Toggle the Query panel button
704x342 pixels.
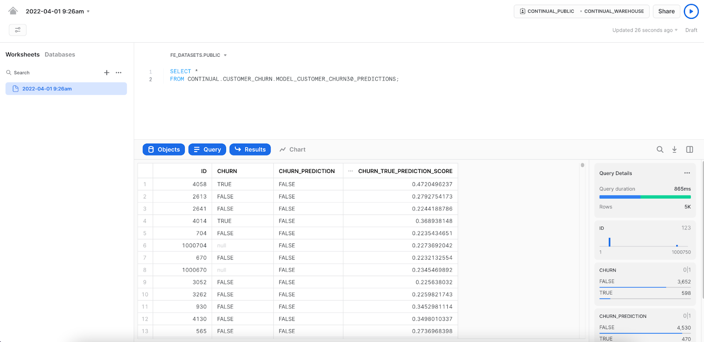coord(207,150)
